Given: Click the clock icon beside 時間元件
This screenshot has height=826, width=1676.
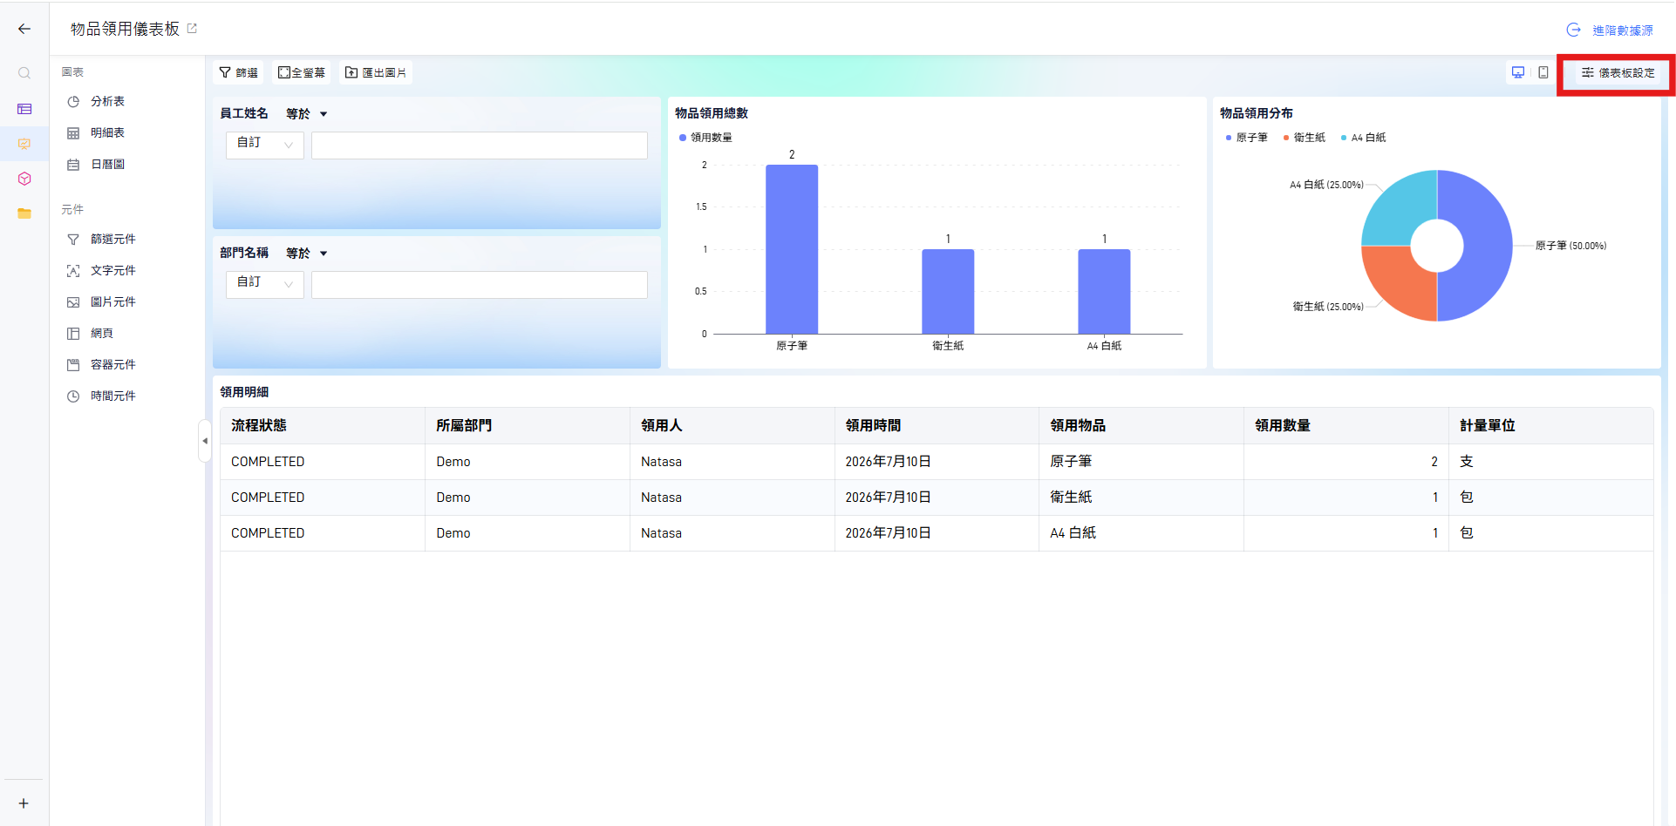Looking at the screenshot, I should [x=73, y=396].
